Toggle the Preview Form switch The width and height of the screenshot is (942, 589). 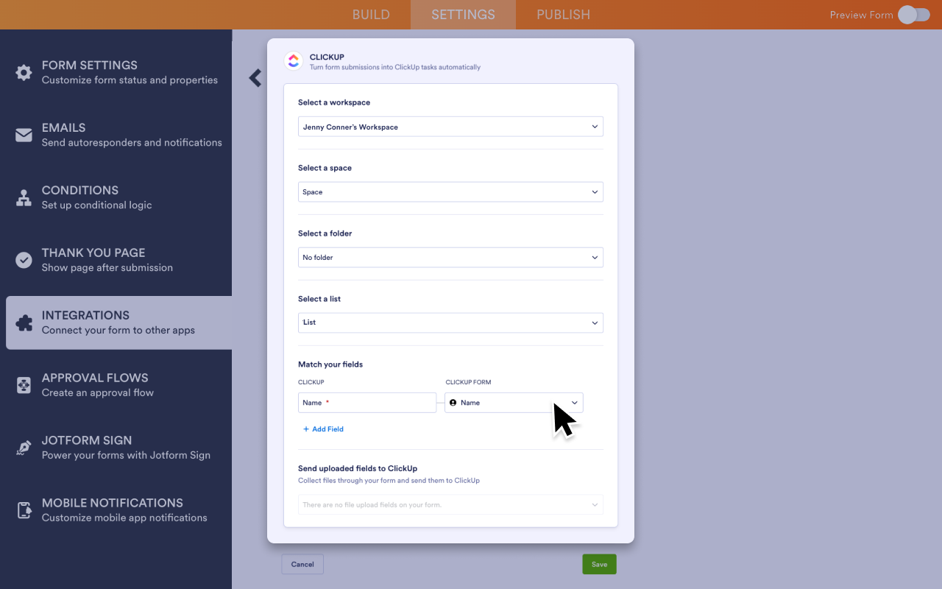pos(913,15)
